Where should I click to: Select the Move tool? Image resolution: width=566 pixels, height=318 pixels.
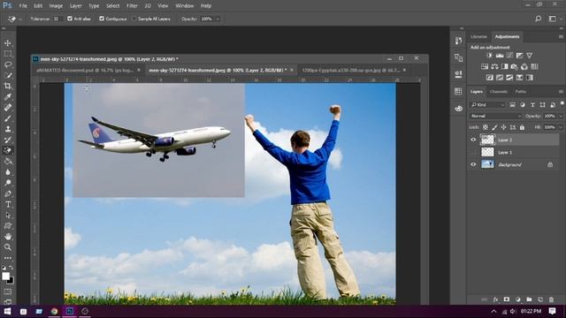point(8,43)
